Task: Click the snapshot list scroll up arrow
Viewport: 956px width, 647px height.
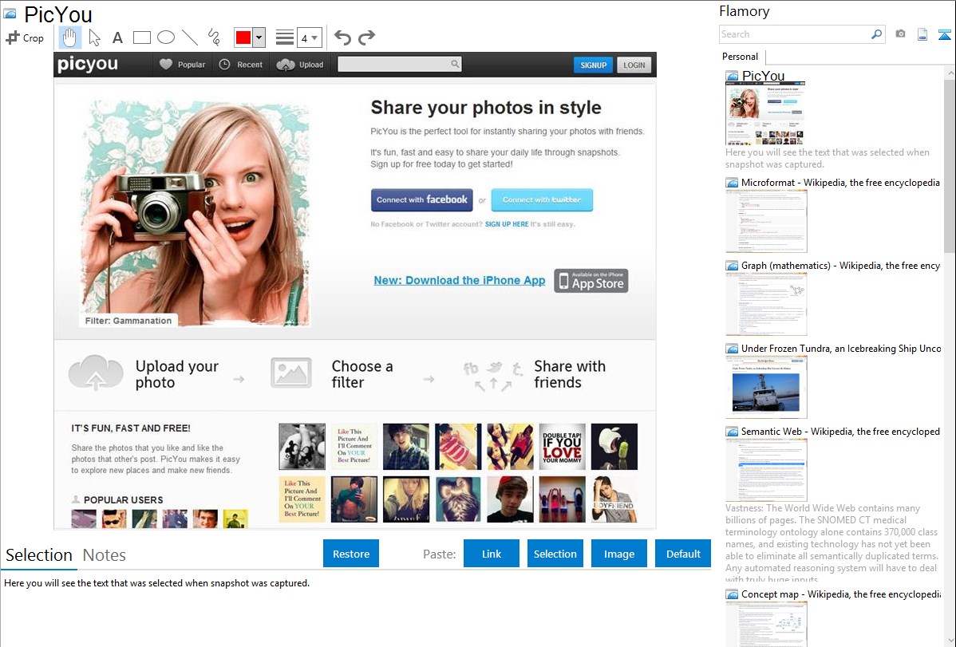Action: coord(950,72)
